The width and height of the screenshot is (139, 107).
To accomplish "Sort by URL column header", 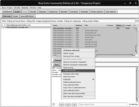I will pyautogui.click(x=95, y=25).
